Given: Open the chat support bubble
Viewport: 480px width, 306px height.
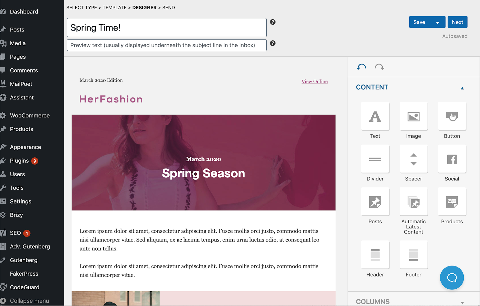Looking at the screenshot, I should click(x=452, y=278).
